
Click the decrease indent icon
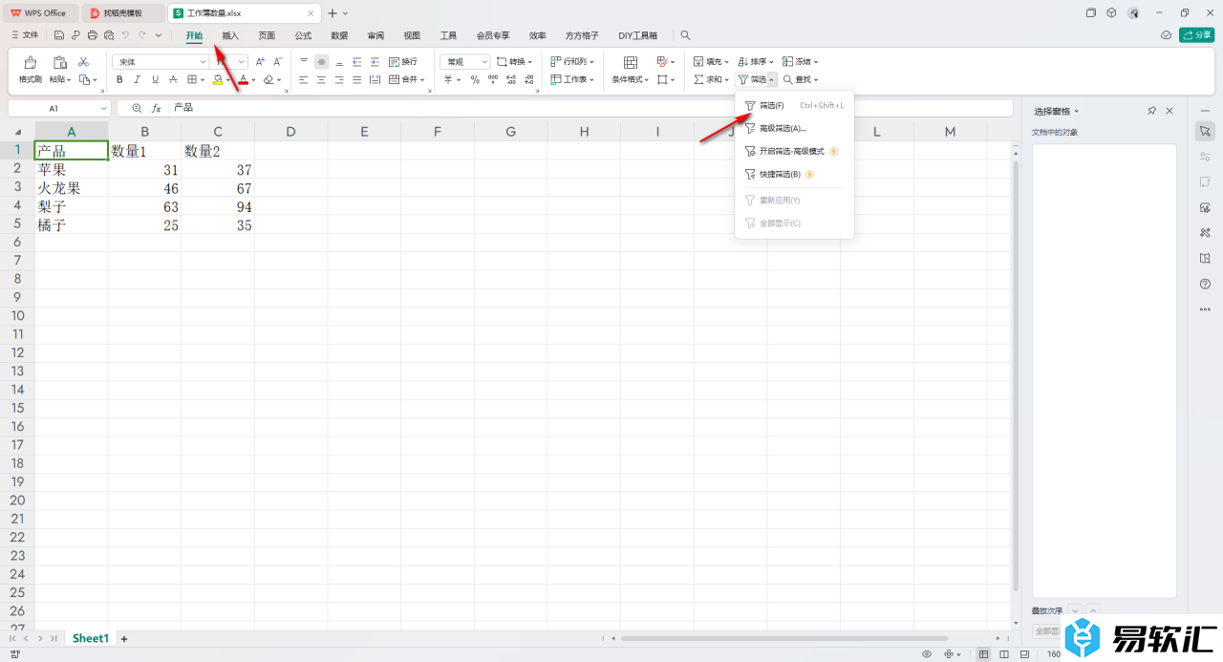tap(356, 61)
